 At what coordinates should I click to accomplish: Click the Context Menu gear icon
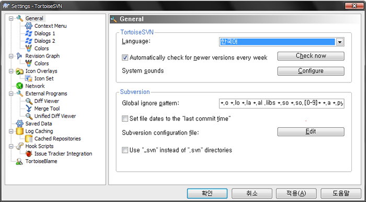(29, 26)
